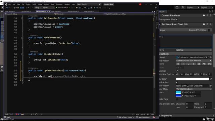Click the Visual Studio logo icon
Screen dimensions: 215x121
pyautogui.click(x=6, y=4)
